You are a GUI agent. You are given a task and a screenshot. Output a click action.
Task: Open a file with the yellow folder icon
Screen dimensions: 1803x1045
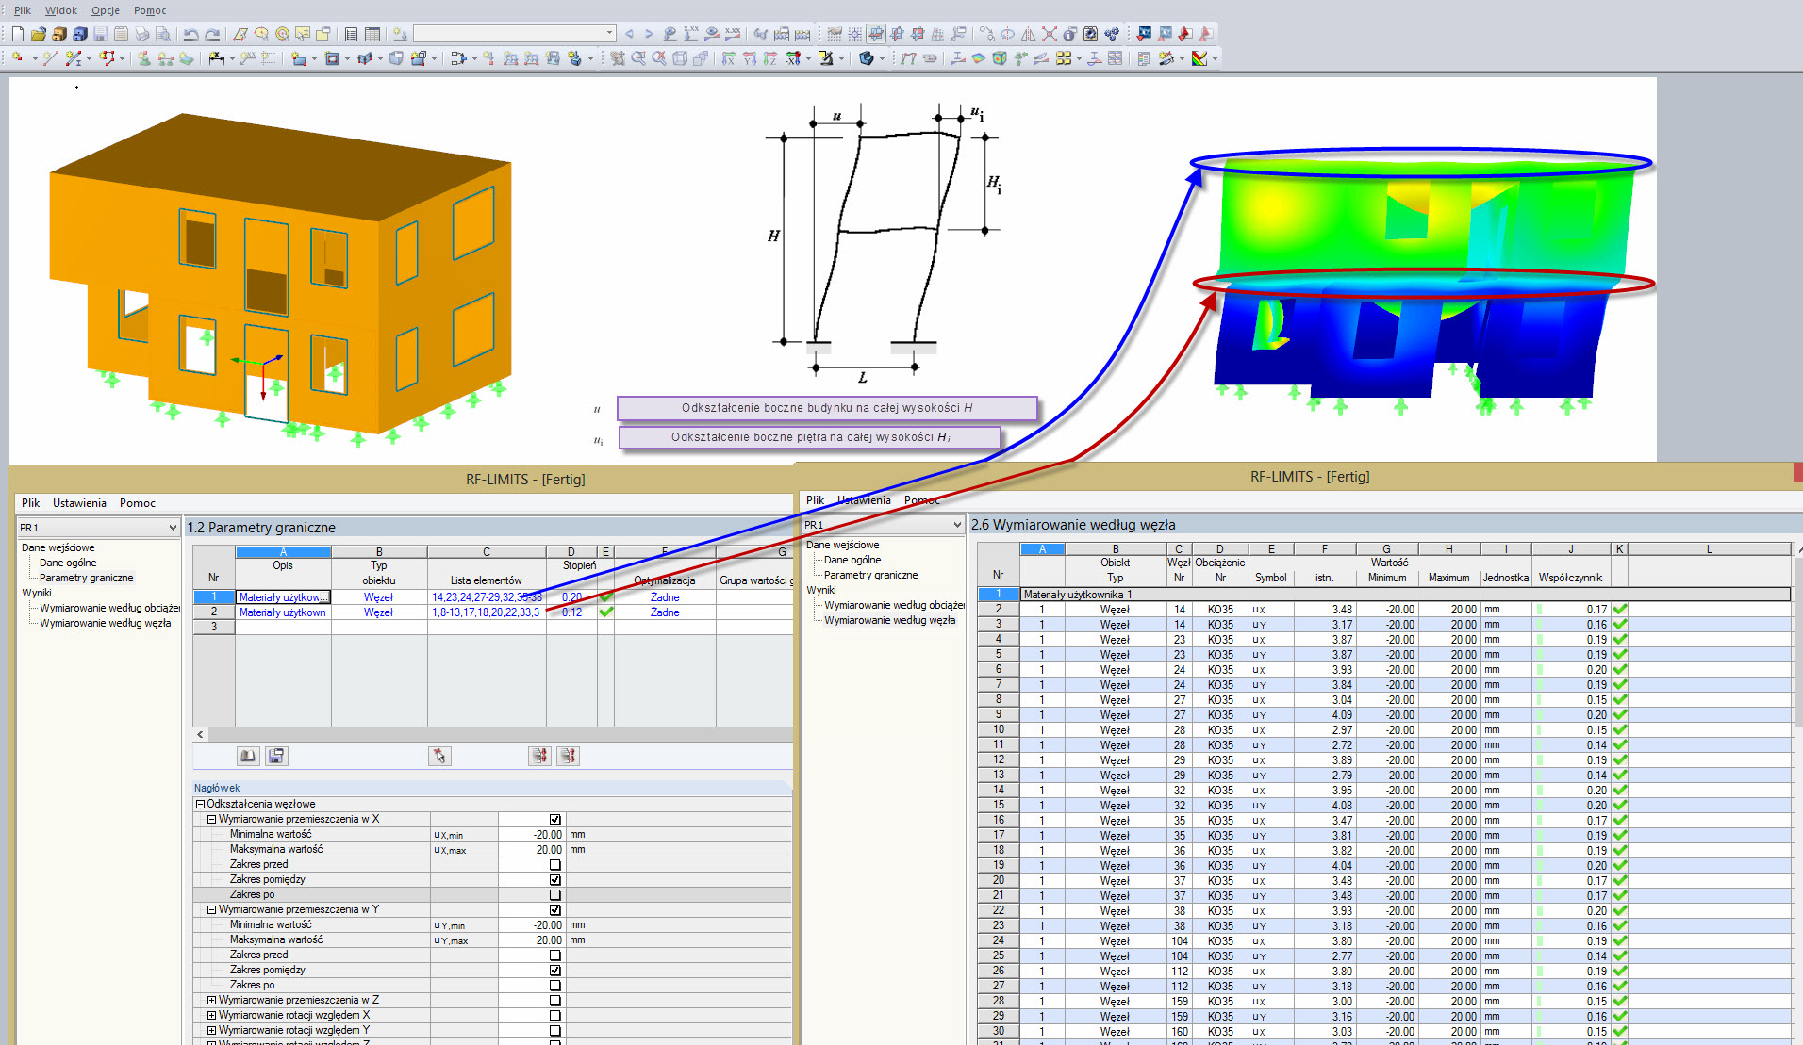coord(39,34)
